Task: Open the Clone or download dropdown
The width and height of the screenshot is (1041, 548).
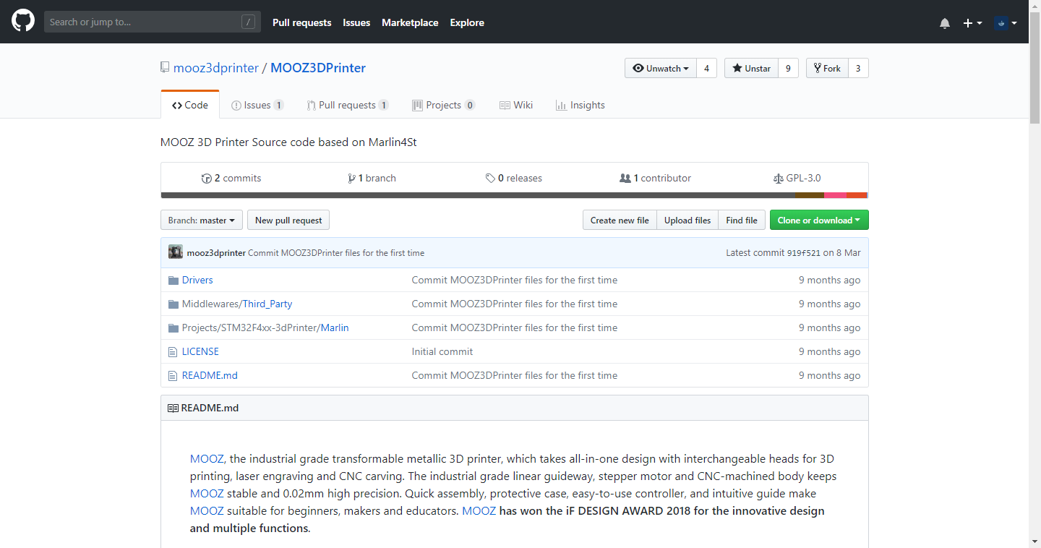Action: [819, 220]
